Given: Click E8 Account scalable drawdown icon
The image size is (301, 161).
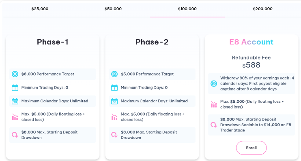Looking at the screenshot, I should pyautogui.click(x=214, y=125).
